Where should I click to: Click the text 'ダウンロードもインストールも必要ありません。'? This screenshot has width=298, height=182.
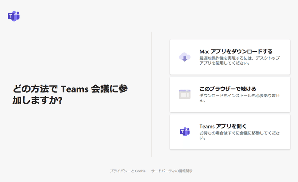240,98
